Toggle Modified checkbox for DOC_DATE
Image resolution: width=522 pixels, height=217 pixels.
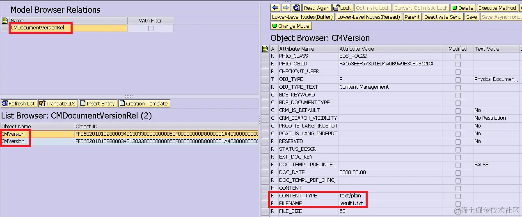[x=458, y=172]
